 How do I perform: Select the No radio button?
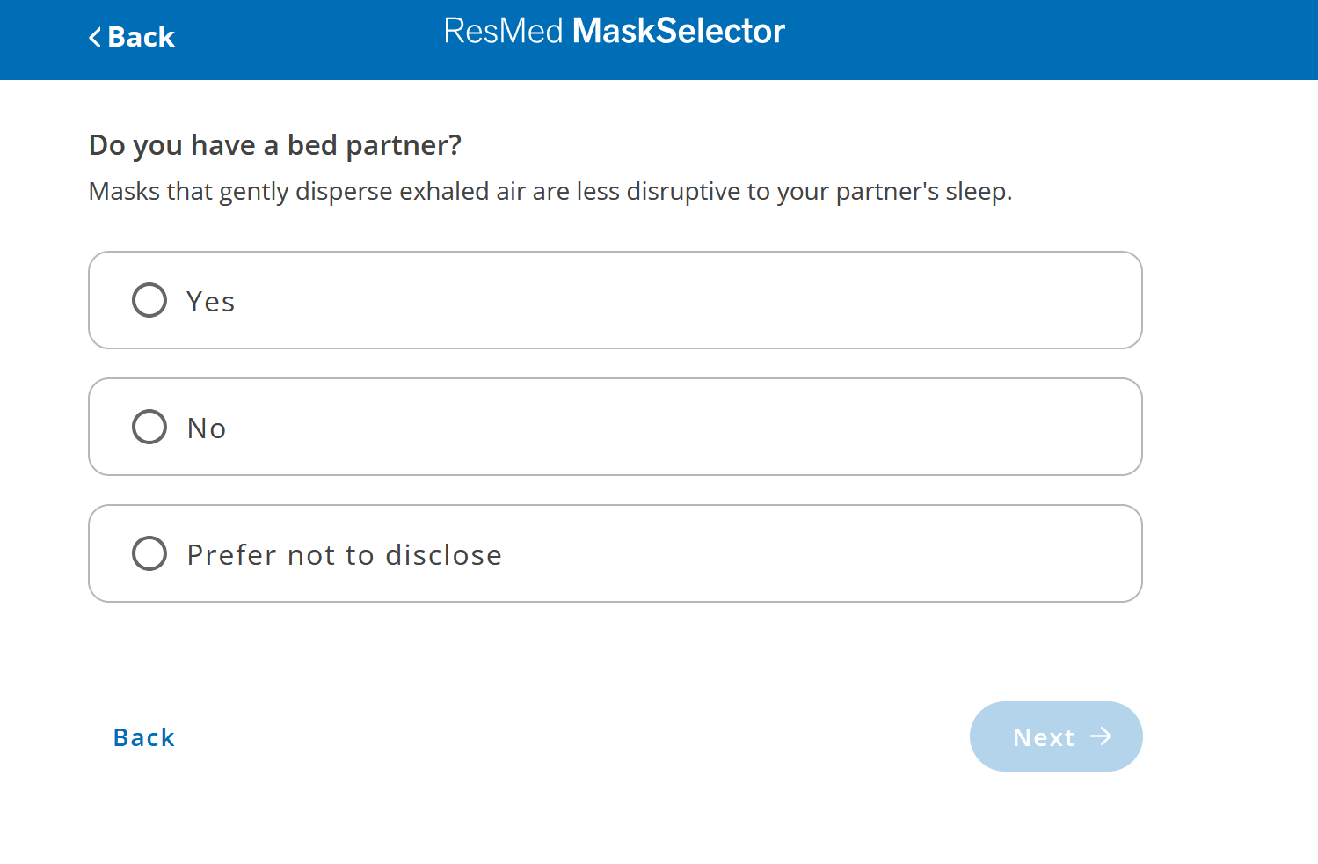click(149, 427)
